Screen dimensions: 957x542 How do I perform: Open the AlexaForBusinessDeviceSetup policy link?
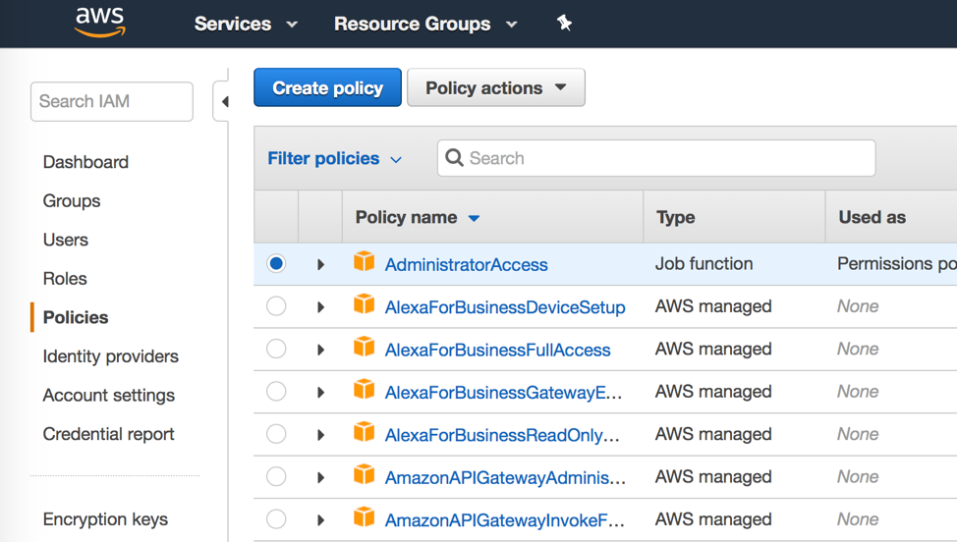(505, 307)
